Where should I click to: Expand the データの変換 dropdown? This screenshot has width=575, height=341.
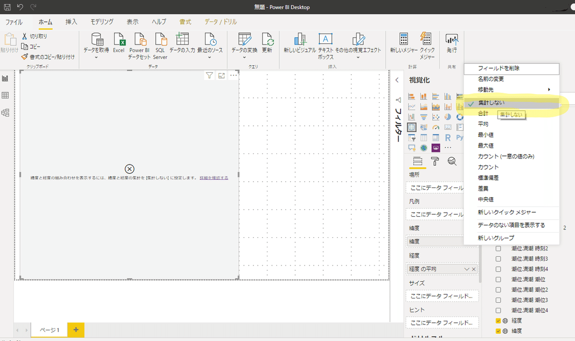point(244,57)
